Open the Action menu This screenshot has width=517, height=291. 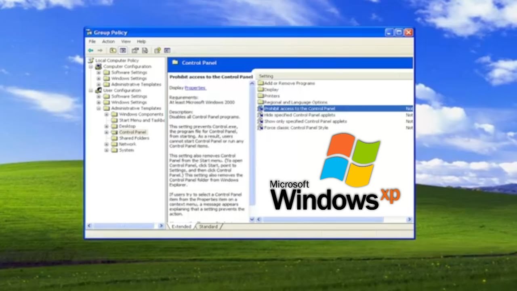108,42
